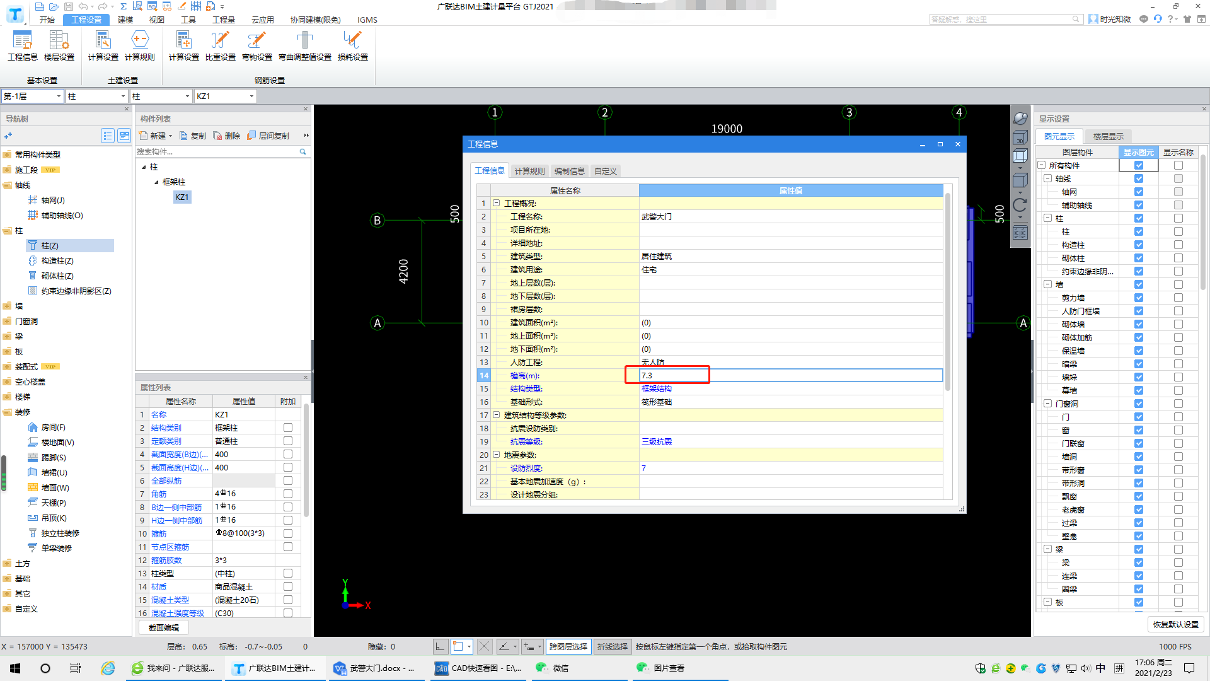Open 计算设置 in 钢筋设置 group
Viewport: 1210px width, 681px height.
tap(183, 46)
